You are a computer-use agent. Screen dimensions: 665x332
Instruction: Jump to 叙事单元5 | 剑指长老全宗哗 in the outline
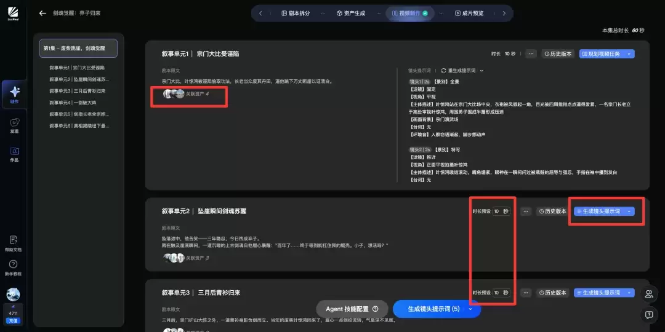(79, 114)
